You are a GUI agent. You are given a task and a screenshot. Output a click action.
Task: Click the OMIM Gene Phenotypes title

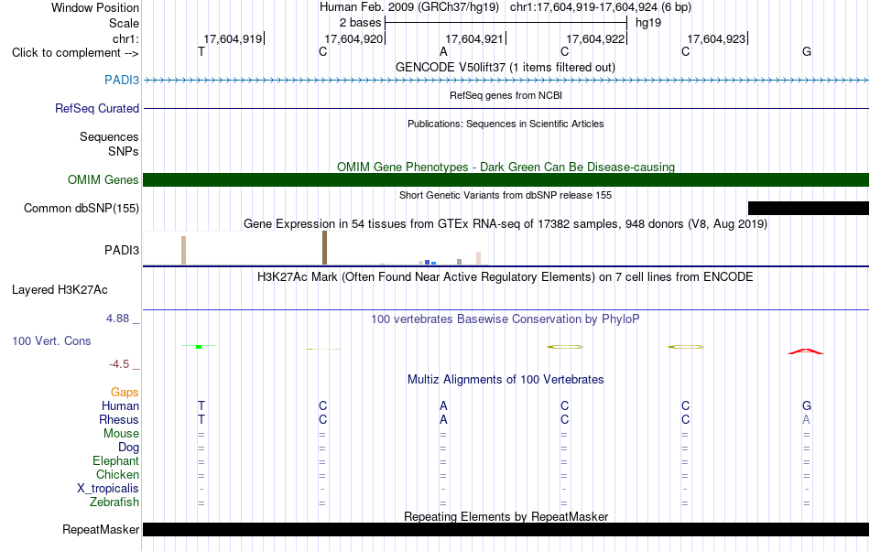506,167
